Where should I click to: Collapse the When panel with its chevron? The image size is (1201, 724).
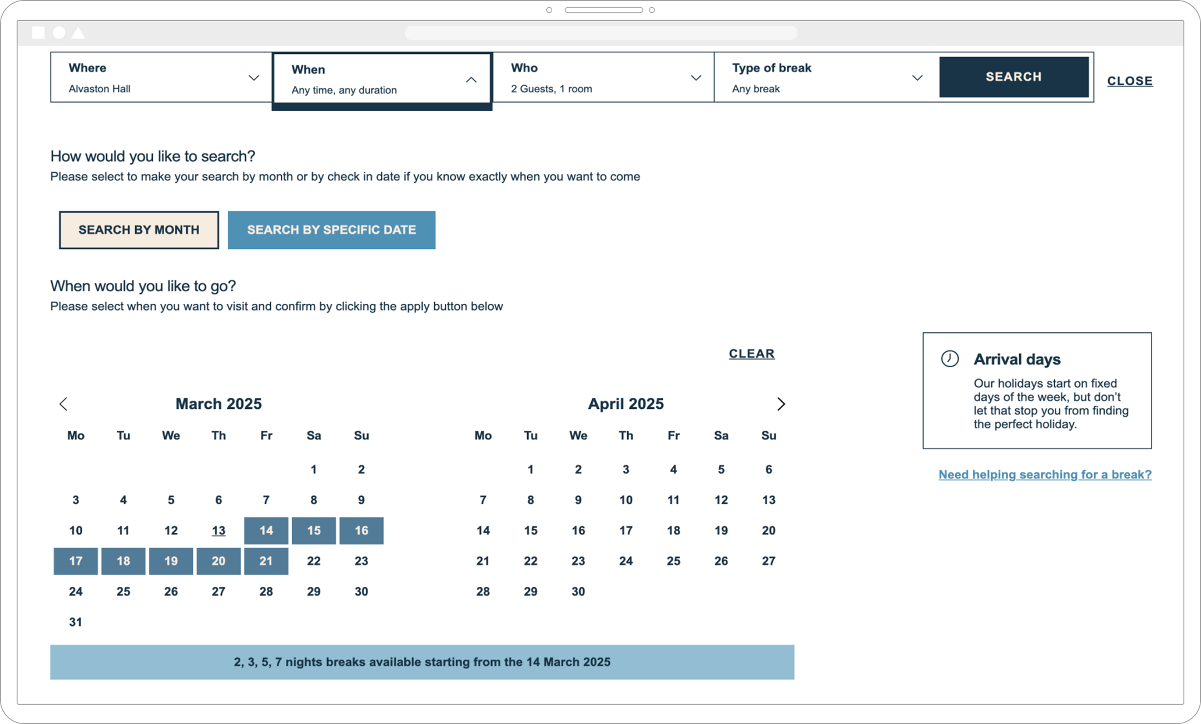(471, 79)
